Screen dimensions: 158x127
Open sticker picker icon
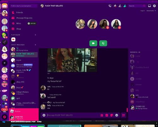pyautogui.click(x=112, y=115)
